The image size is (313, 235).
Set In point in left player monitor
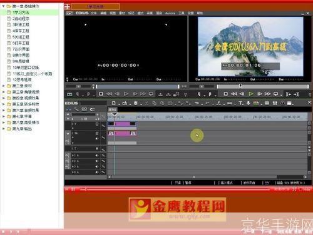[x=78, y=94]
